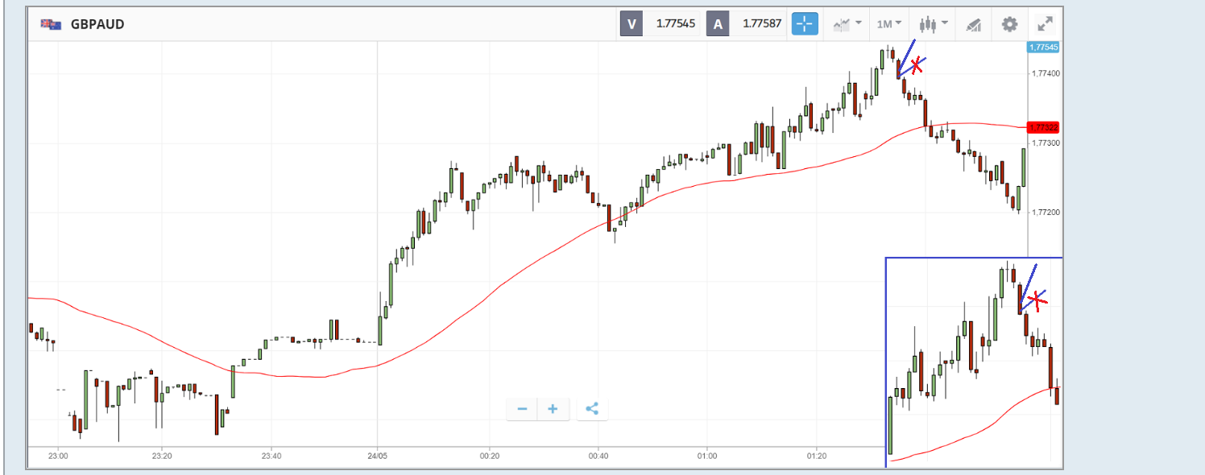Screen dimensions: 1205x475
Task: Select the red 1.77322 indicator price tag
Action: pos(1044,127)
